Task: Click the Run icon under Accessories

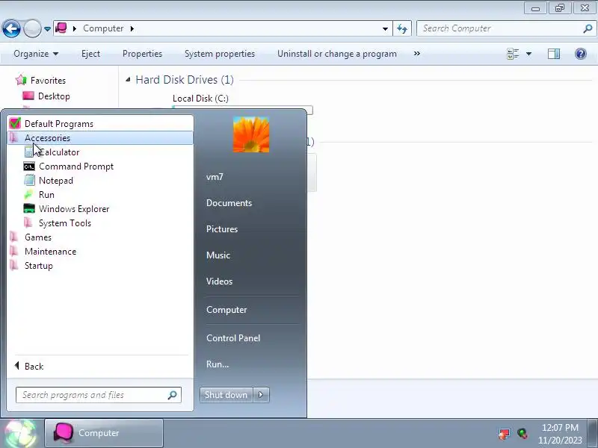Action: click(29, 195)
